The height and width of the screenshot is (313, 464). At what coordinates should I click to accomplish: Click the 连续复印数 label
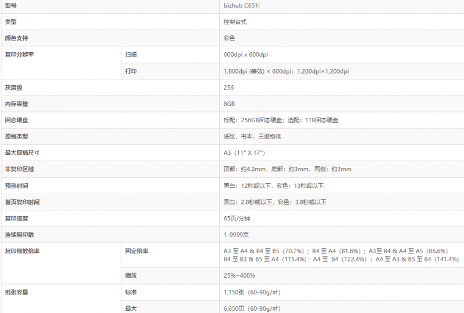coord(19,235)
